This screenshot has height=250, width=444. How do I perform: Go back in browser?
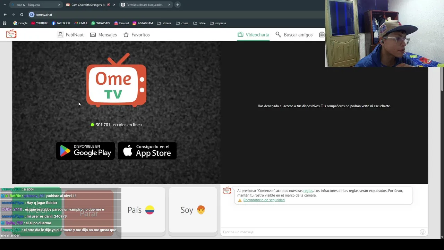click(x=5, y=15)
